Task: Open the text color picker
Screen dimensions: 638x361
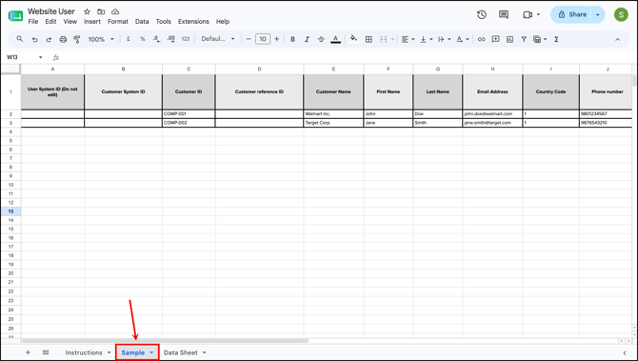Action: 335,39
